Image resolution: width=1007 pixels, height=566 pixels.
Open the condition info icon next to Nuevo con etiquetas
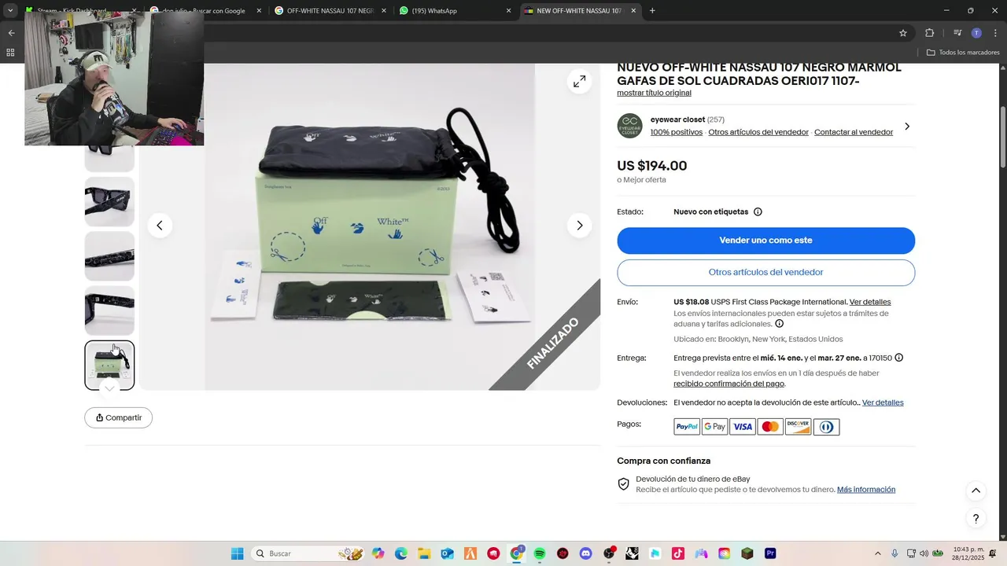(758, 212)
